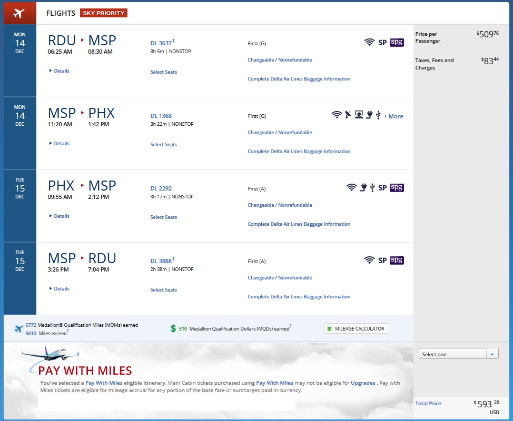Click the SPG badge for flight DL 3888
The image size is (513, 421).
pyautogui.click(x=397, y=260)
